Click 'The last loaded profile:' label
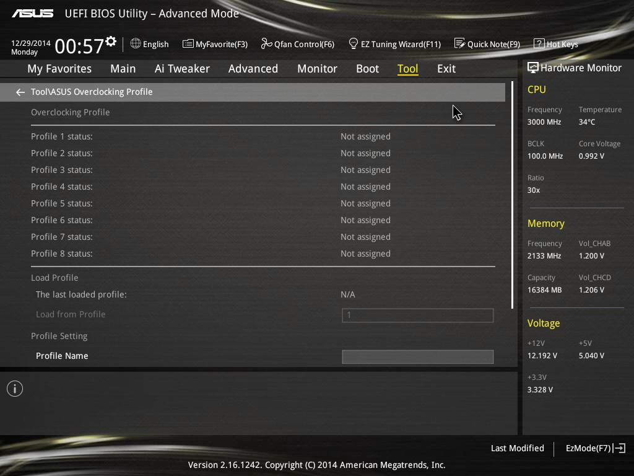This screenshot has height=476, width=634. tap(81, 294)
